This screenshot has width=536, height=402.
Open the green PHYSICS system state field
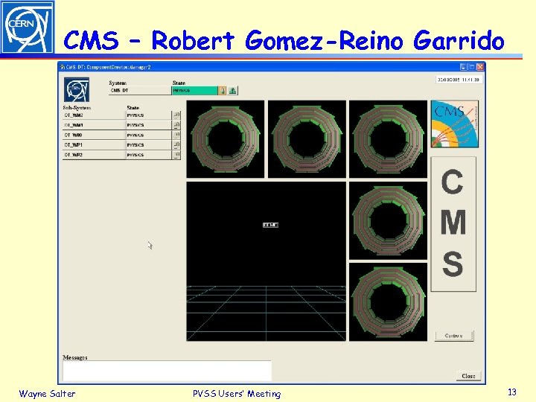[194, 91]
